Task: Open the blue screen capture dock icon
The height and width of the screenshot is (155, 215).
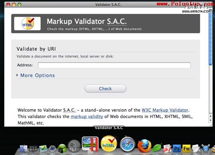Action: 205,148
